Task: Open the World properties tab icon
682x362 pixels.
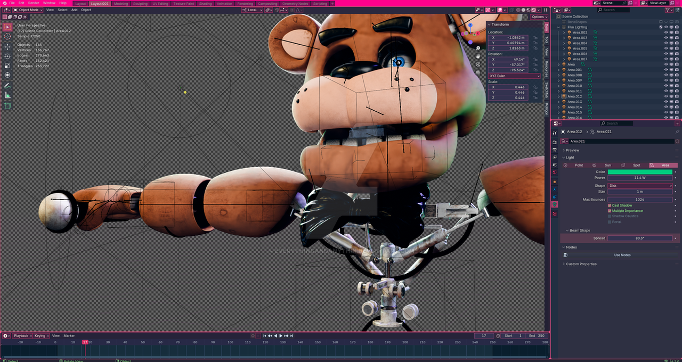Action: click(555, 172)
